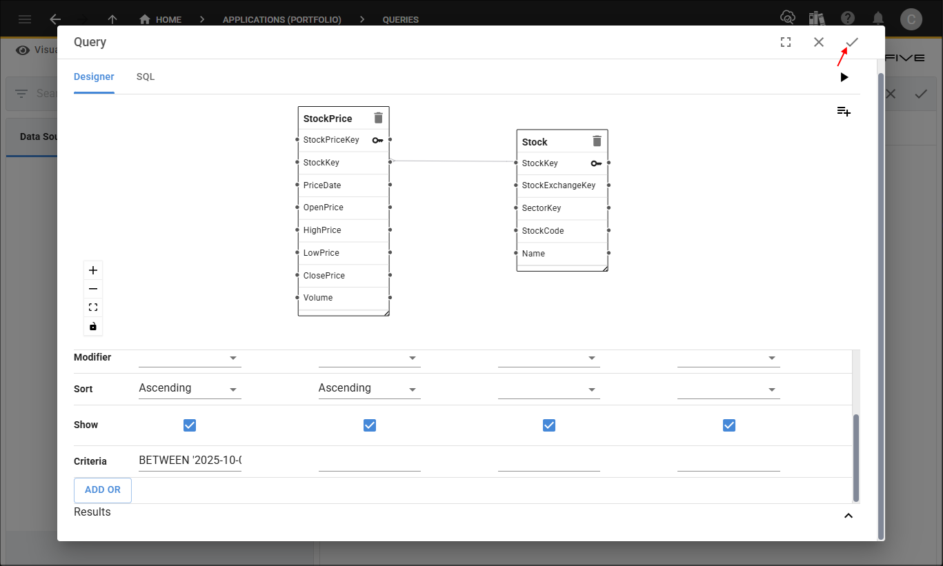Open fourth column Modifier dropdown

point(728,358)
